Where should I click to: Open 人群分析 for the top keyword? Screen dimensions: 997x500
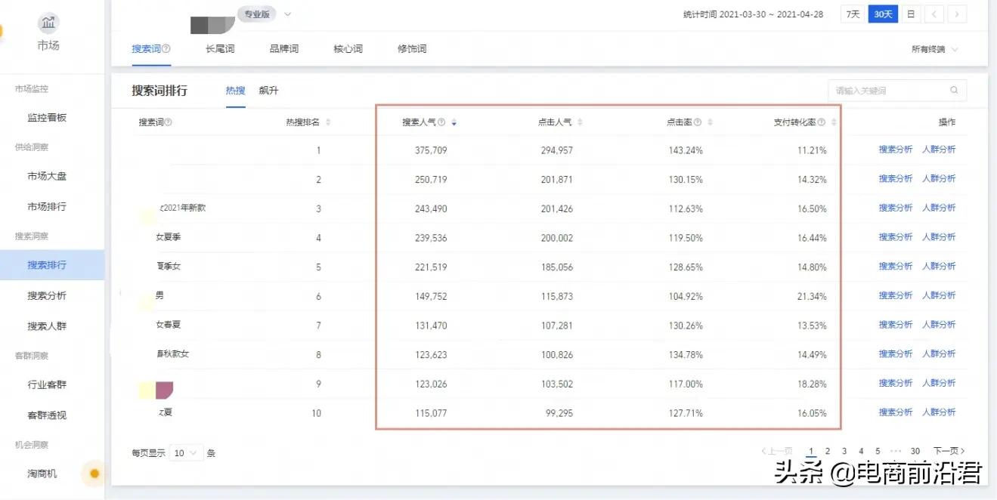940,149
